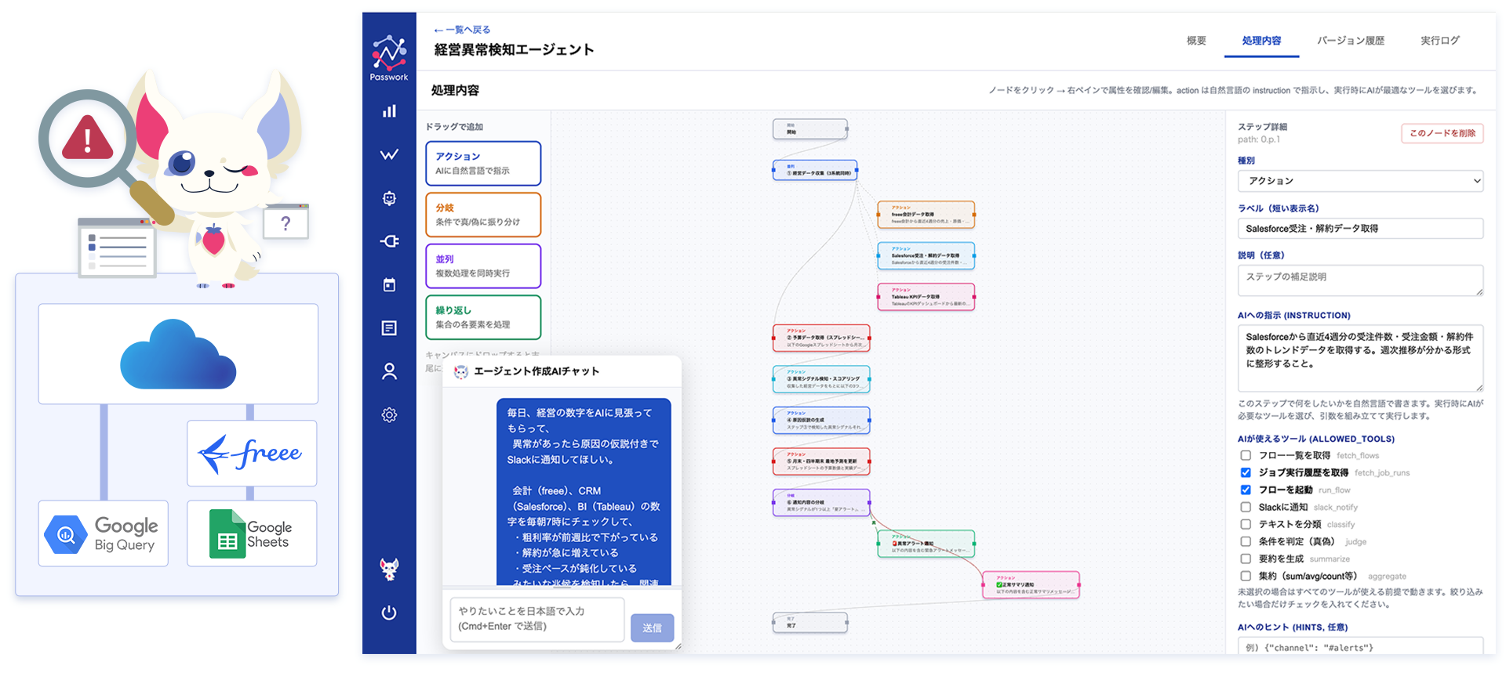1506x676 pixels.
Task: Select the 分岐 block in palette
Action: point(483,215)
